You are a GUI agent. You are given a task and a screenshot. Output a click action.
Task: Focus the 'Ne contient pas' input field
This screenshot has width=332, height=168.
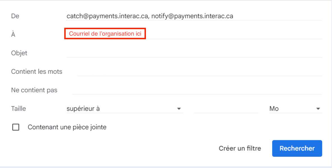(196, 90)
